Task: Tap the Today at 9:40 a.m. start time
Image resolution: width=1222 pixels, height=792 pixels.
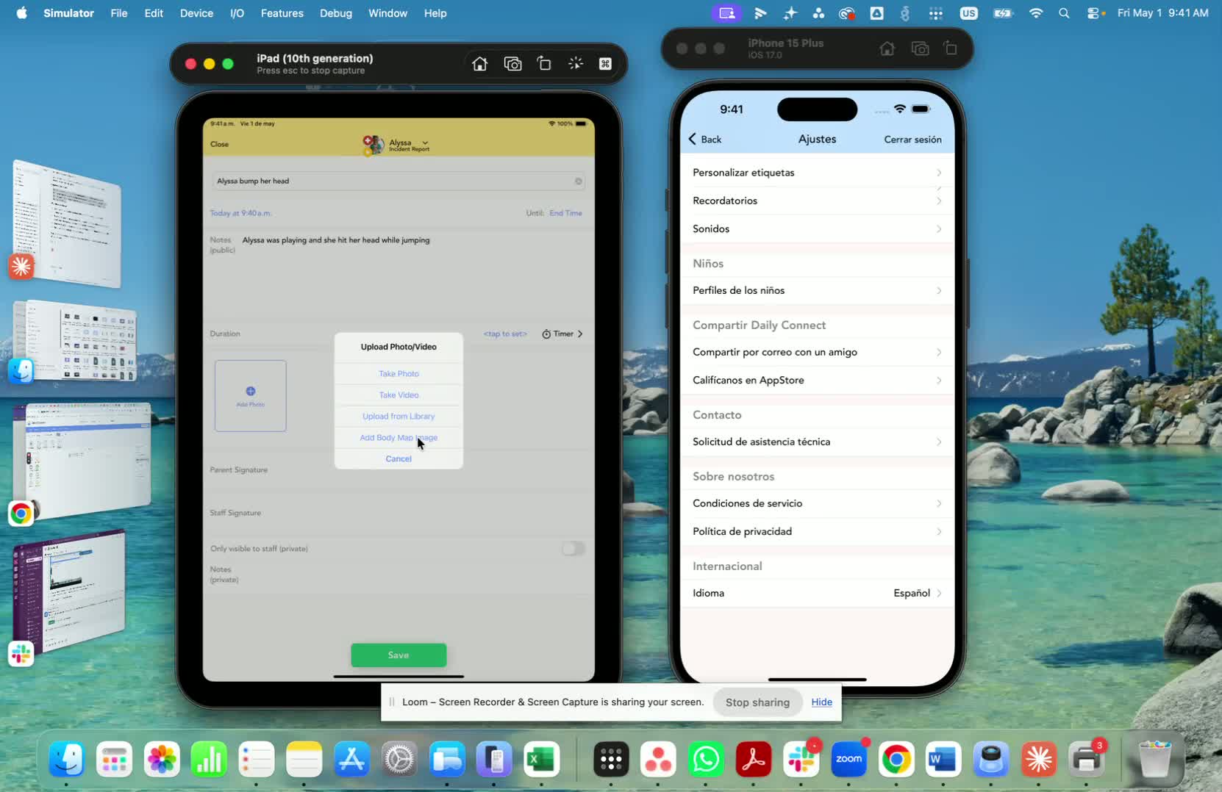Action: pyautogui.click(x=240, y=213)
